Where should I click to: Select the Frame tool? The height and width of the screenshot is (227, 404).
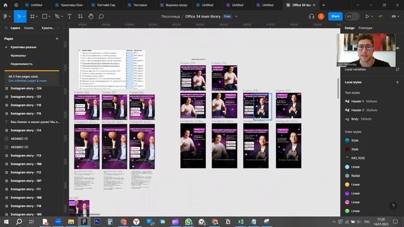[x=32, y=16]
